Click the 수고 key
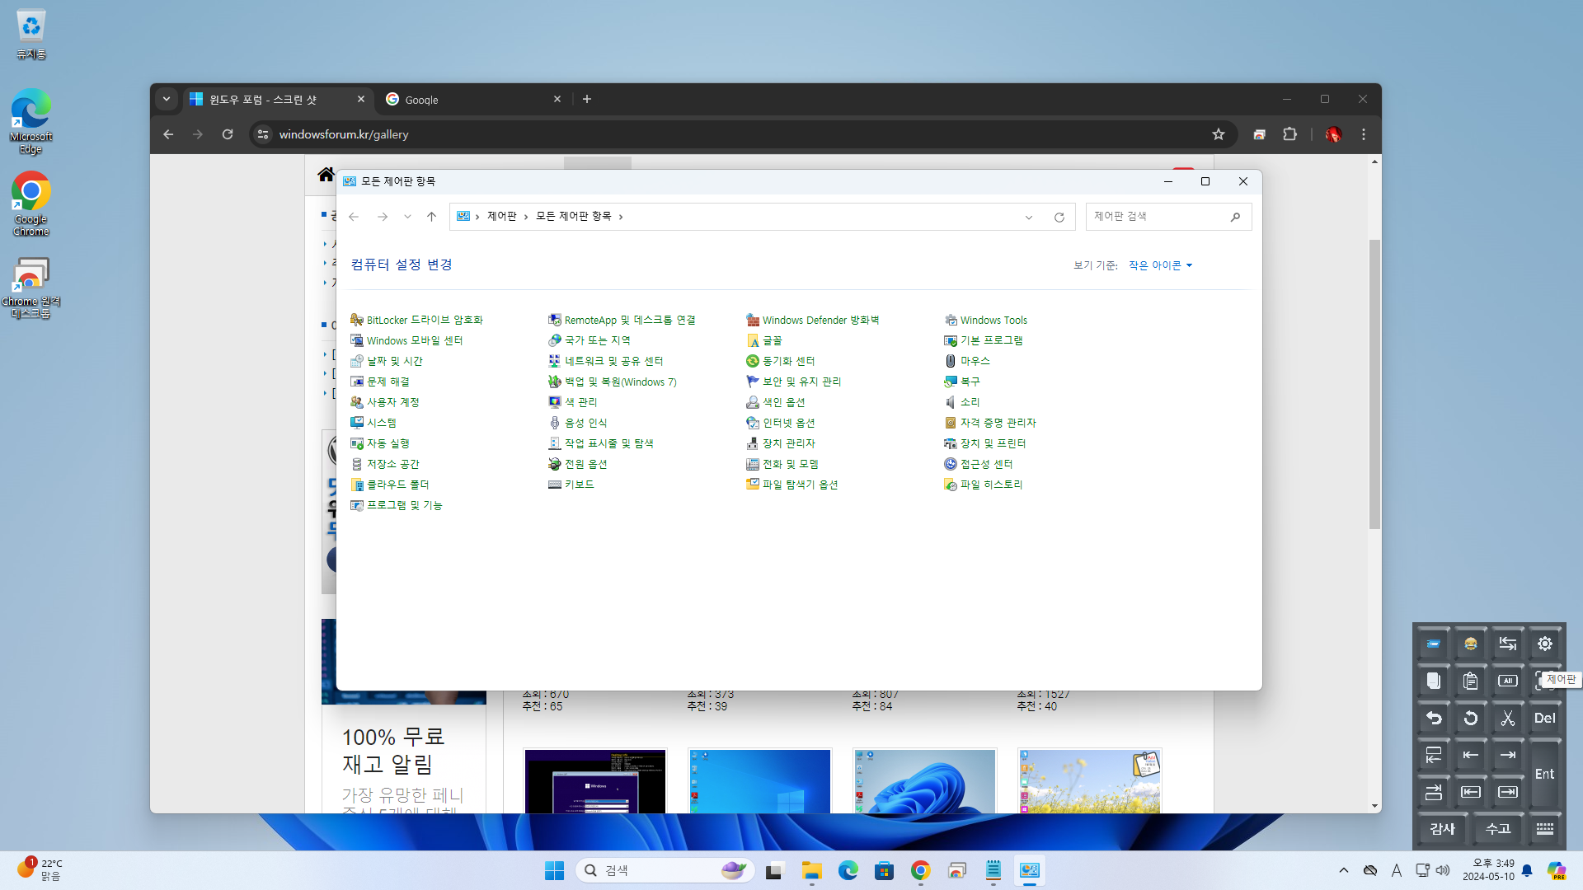This screenshot has width=1583, height=890. (1498, 829)
